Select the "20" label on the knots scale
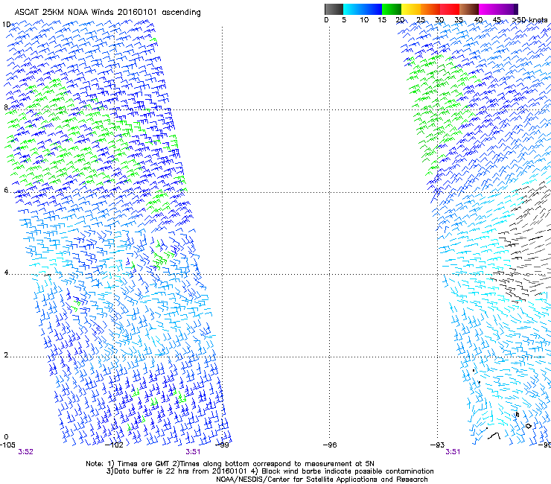551x484 pixels. coord(400,20)
